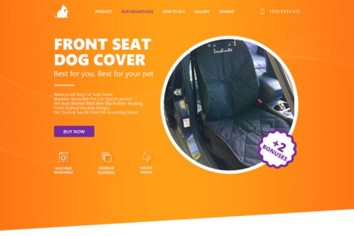Click the nonslip material layers icon
The width and height of the screenshot is (354, 236).
(107, 157)
